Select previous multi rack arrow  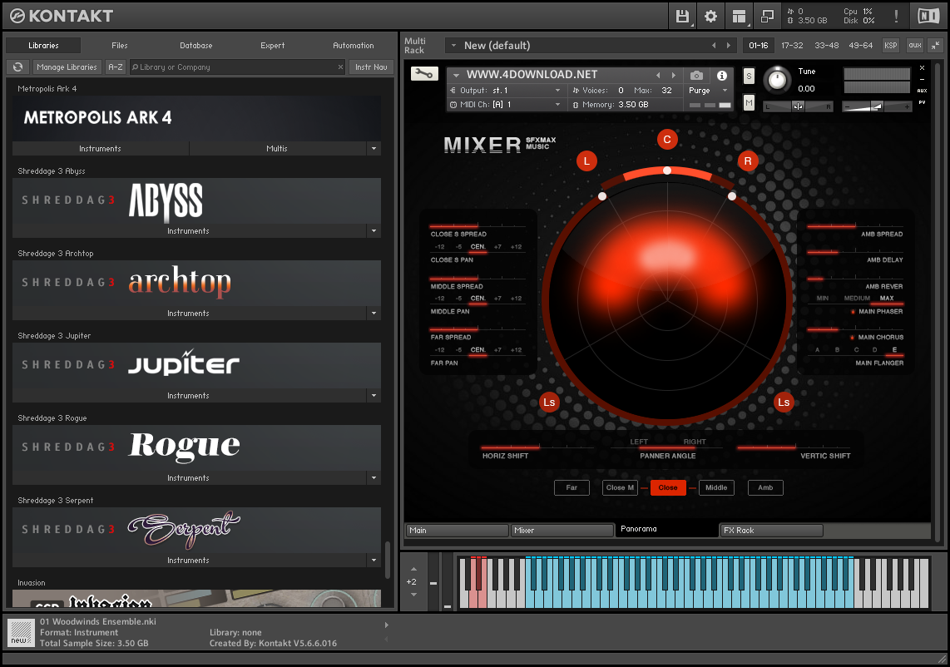click(x=714, y=46)
